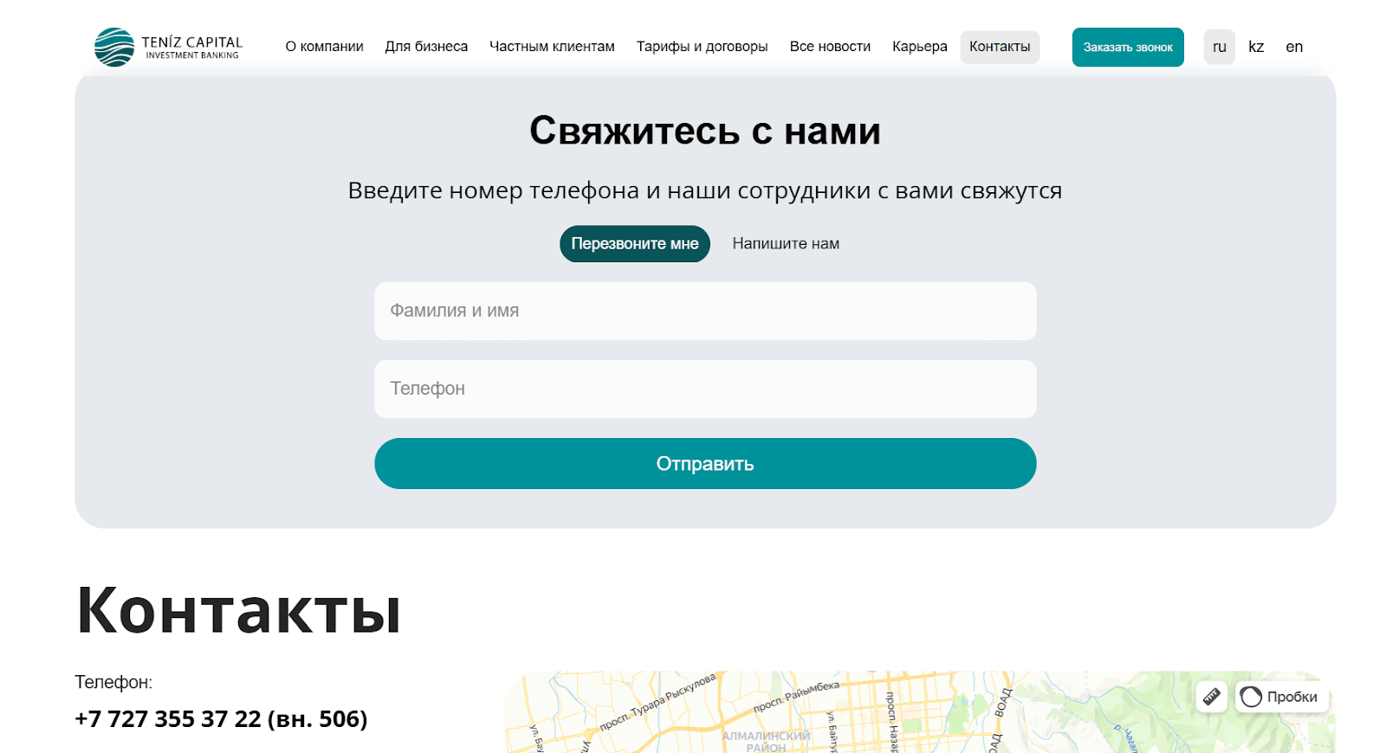View Все новости page
This screenshot has height=753, width=1386.
(830, 47)
